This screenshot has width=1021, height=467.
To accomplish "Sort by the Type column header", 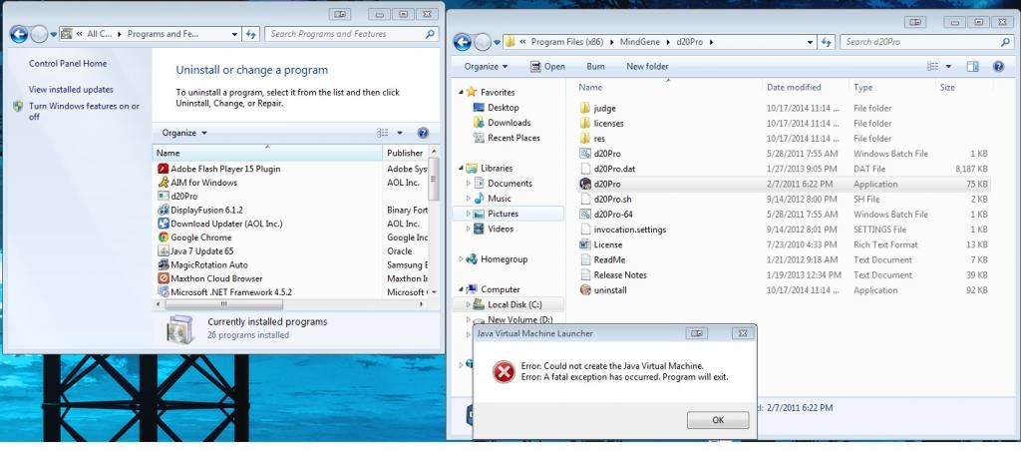I will (x=891, y=87).
